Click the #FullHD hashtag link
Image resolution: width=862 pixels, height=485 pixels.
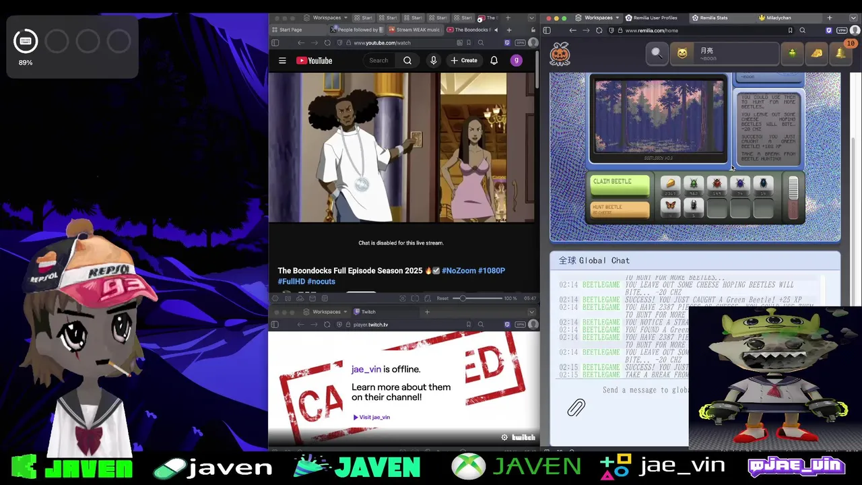pos(291,282)
